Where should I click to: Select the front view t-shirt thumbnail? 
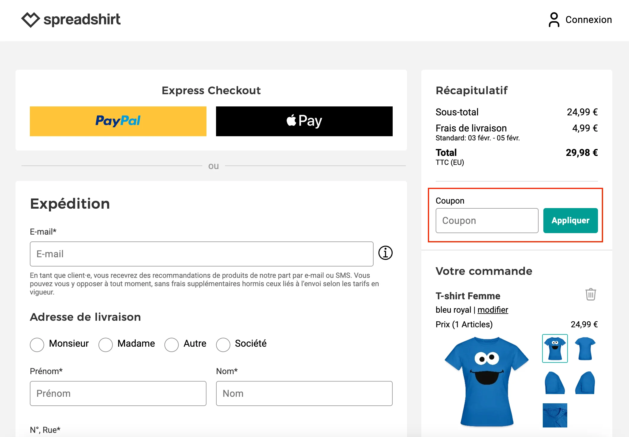pyautogui.click(x=554, y=348)
